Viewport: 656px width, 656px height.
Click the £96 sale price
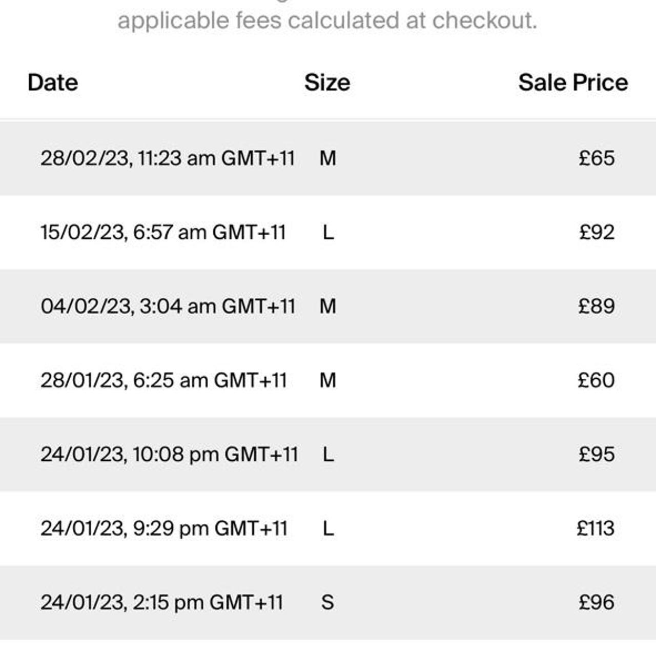[597, 602]
